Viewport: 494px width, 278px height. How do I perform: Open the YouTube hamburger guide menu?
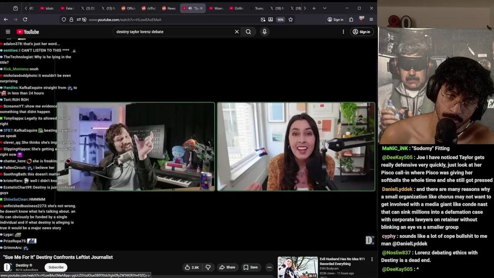[x=8, y=32]
